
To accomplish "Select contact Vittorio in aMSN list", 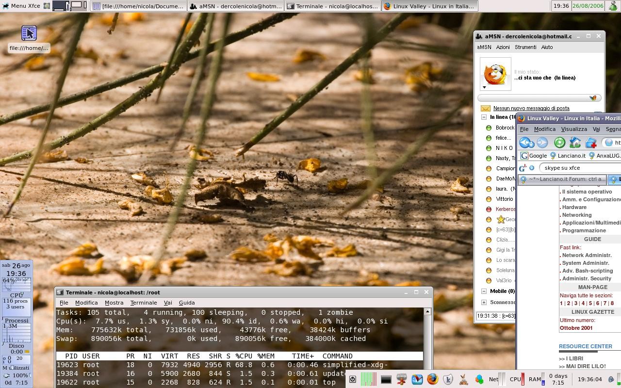I will pos(504,199).
